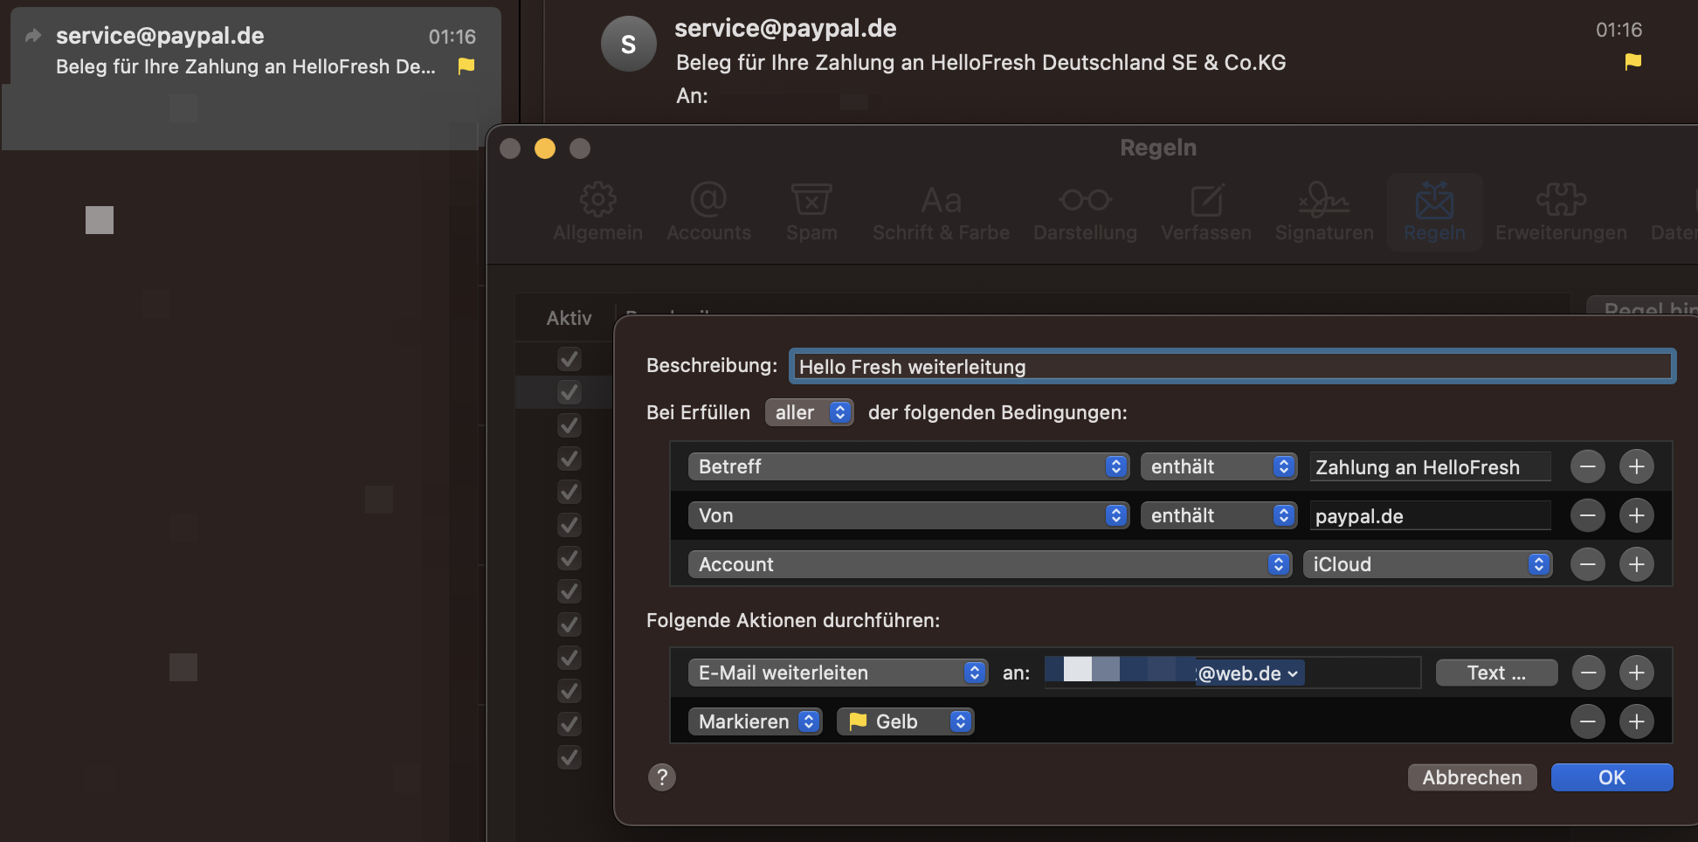Toggle the last rule's Aktiv checkbox
The height and width of the screenshot is (842, 1698).
click(x=569, y=757)
